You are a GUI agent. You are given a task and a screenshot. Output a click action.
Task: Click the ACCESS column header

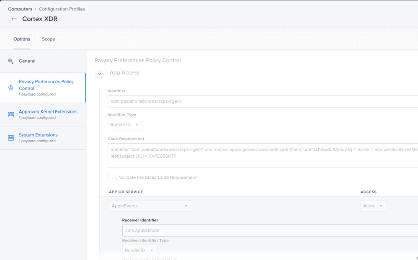(x=369, y=192)
